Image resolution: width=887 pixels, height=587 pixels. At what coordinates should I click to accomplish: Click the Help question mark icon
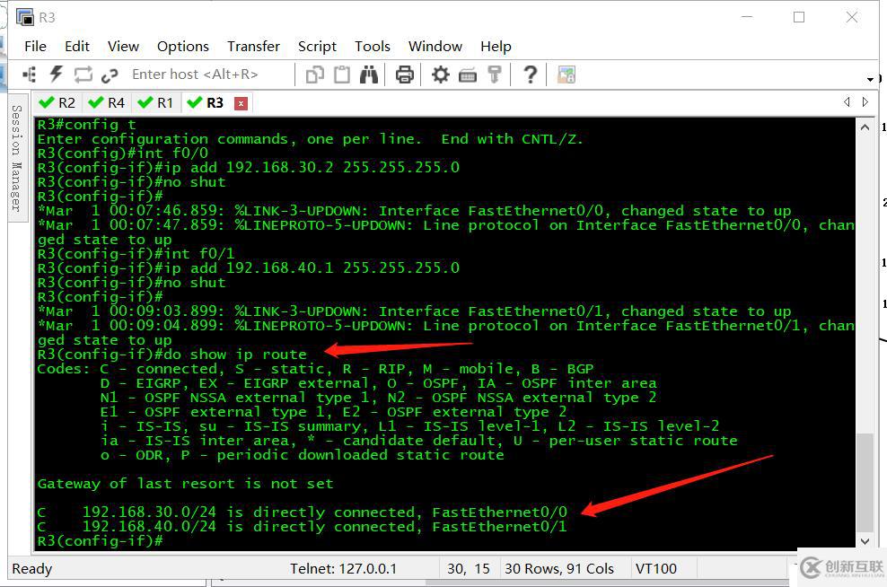530,74
